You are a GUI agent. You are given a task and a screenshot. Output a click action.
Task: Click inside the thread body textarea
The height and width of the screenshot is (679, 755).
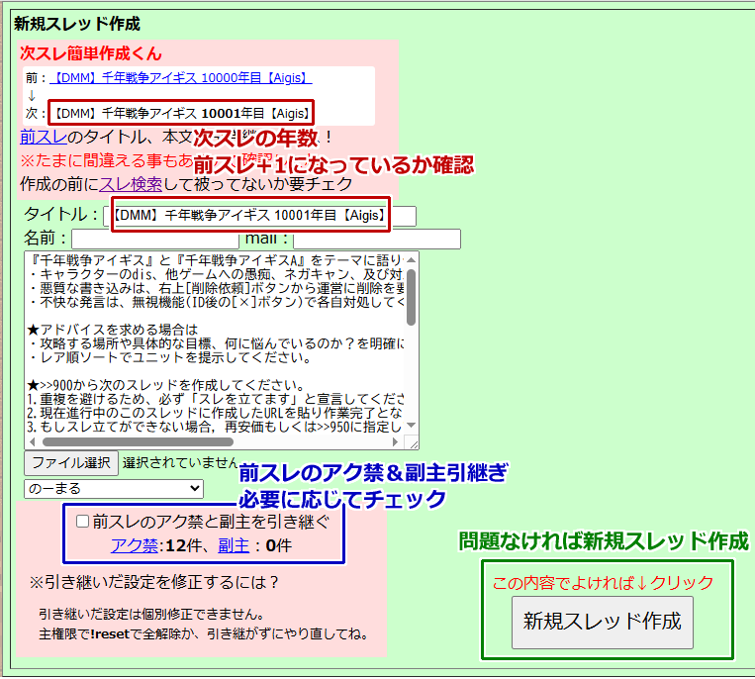(x=215, y=343)
